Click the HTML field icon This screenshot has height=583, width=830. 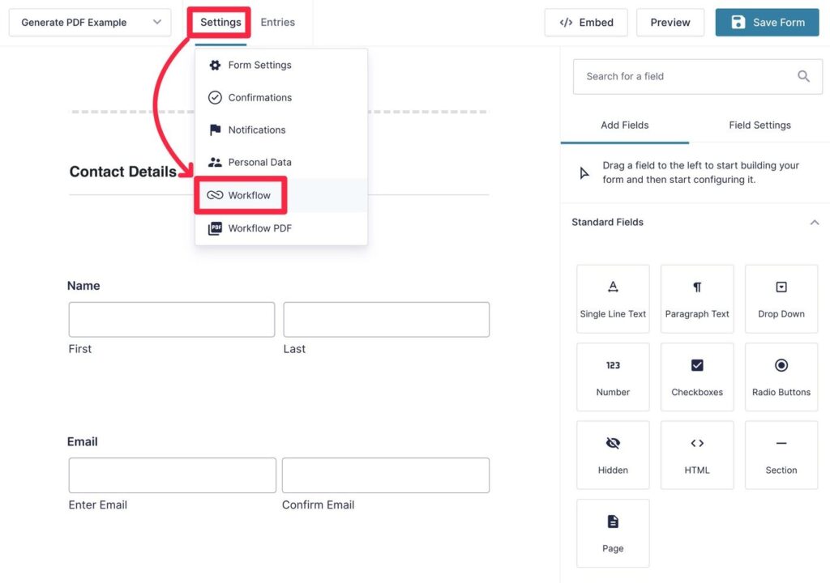(x=697, y=454)
